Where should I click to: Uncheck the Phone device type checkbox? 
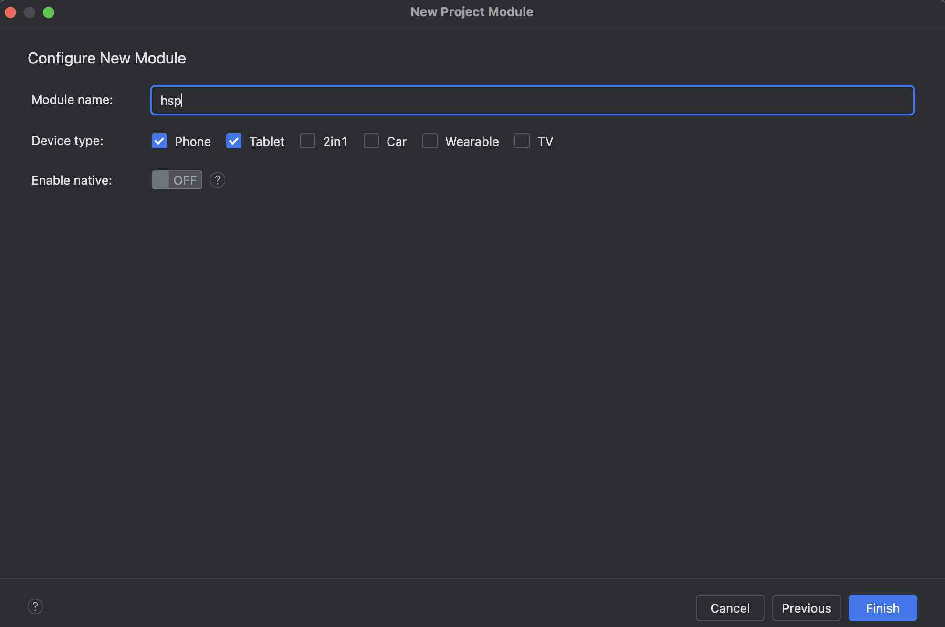click(x=159, y=141)
